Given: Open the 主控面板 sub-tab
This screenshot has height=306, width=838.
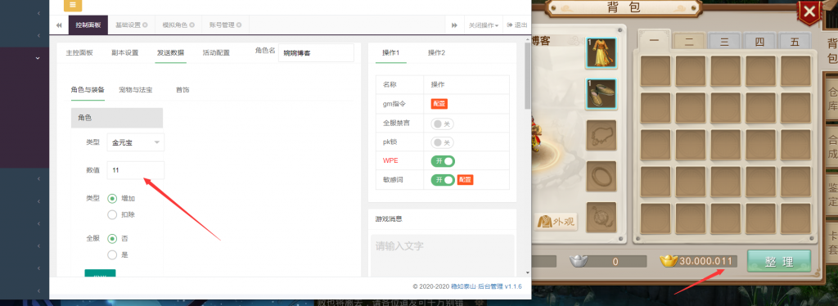Looking at the screenshot, I should pos(79,53).
